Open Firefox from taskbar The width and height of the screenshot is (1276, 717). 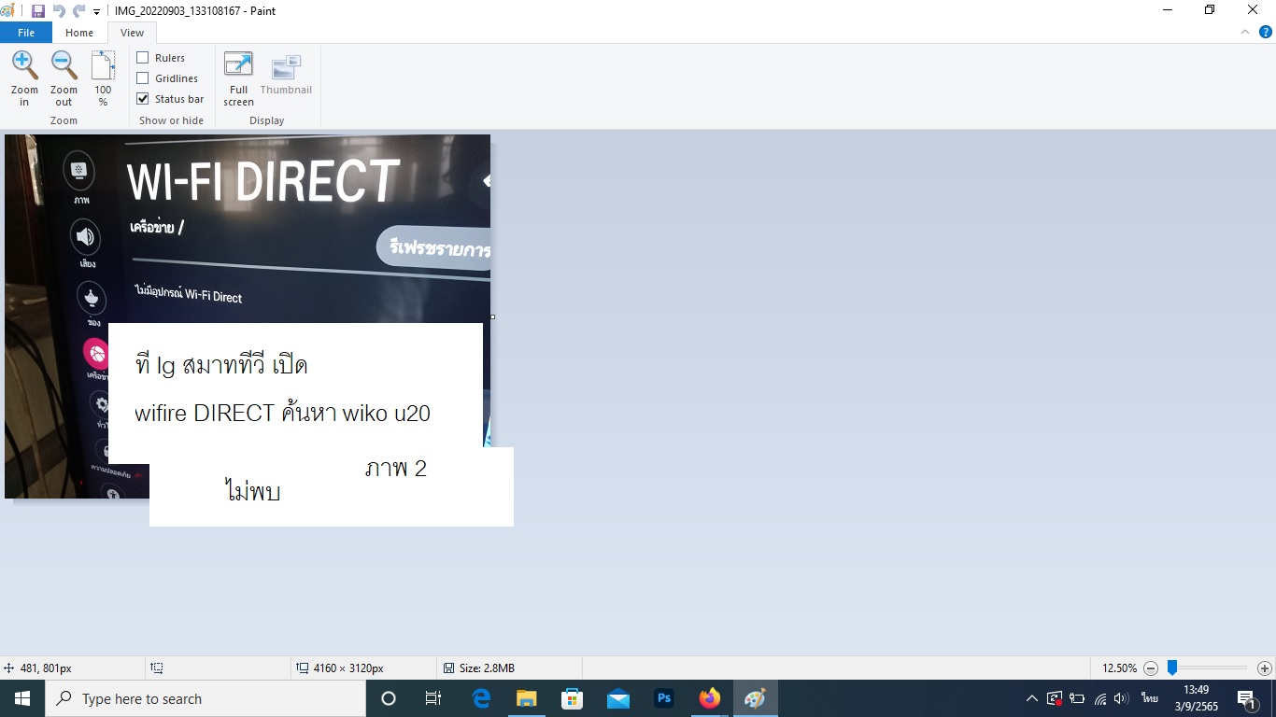click(710, 698)
